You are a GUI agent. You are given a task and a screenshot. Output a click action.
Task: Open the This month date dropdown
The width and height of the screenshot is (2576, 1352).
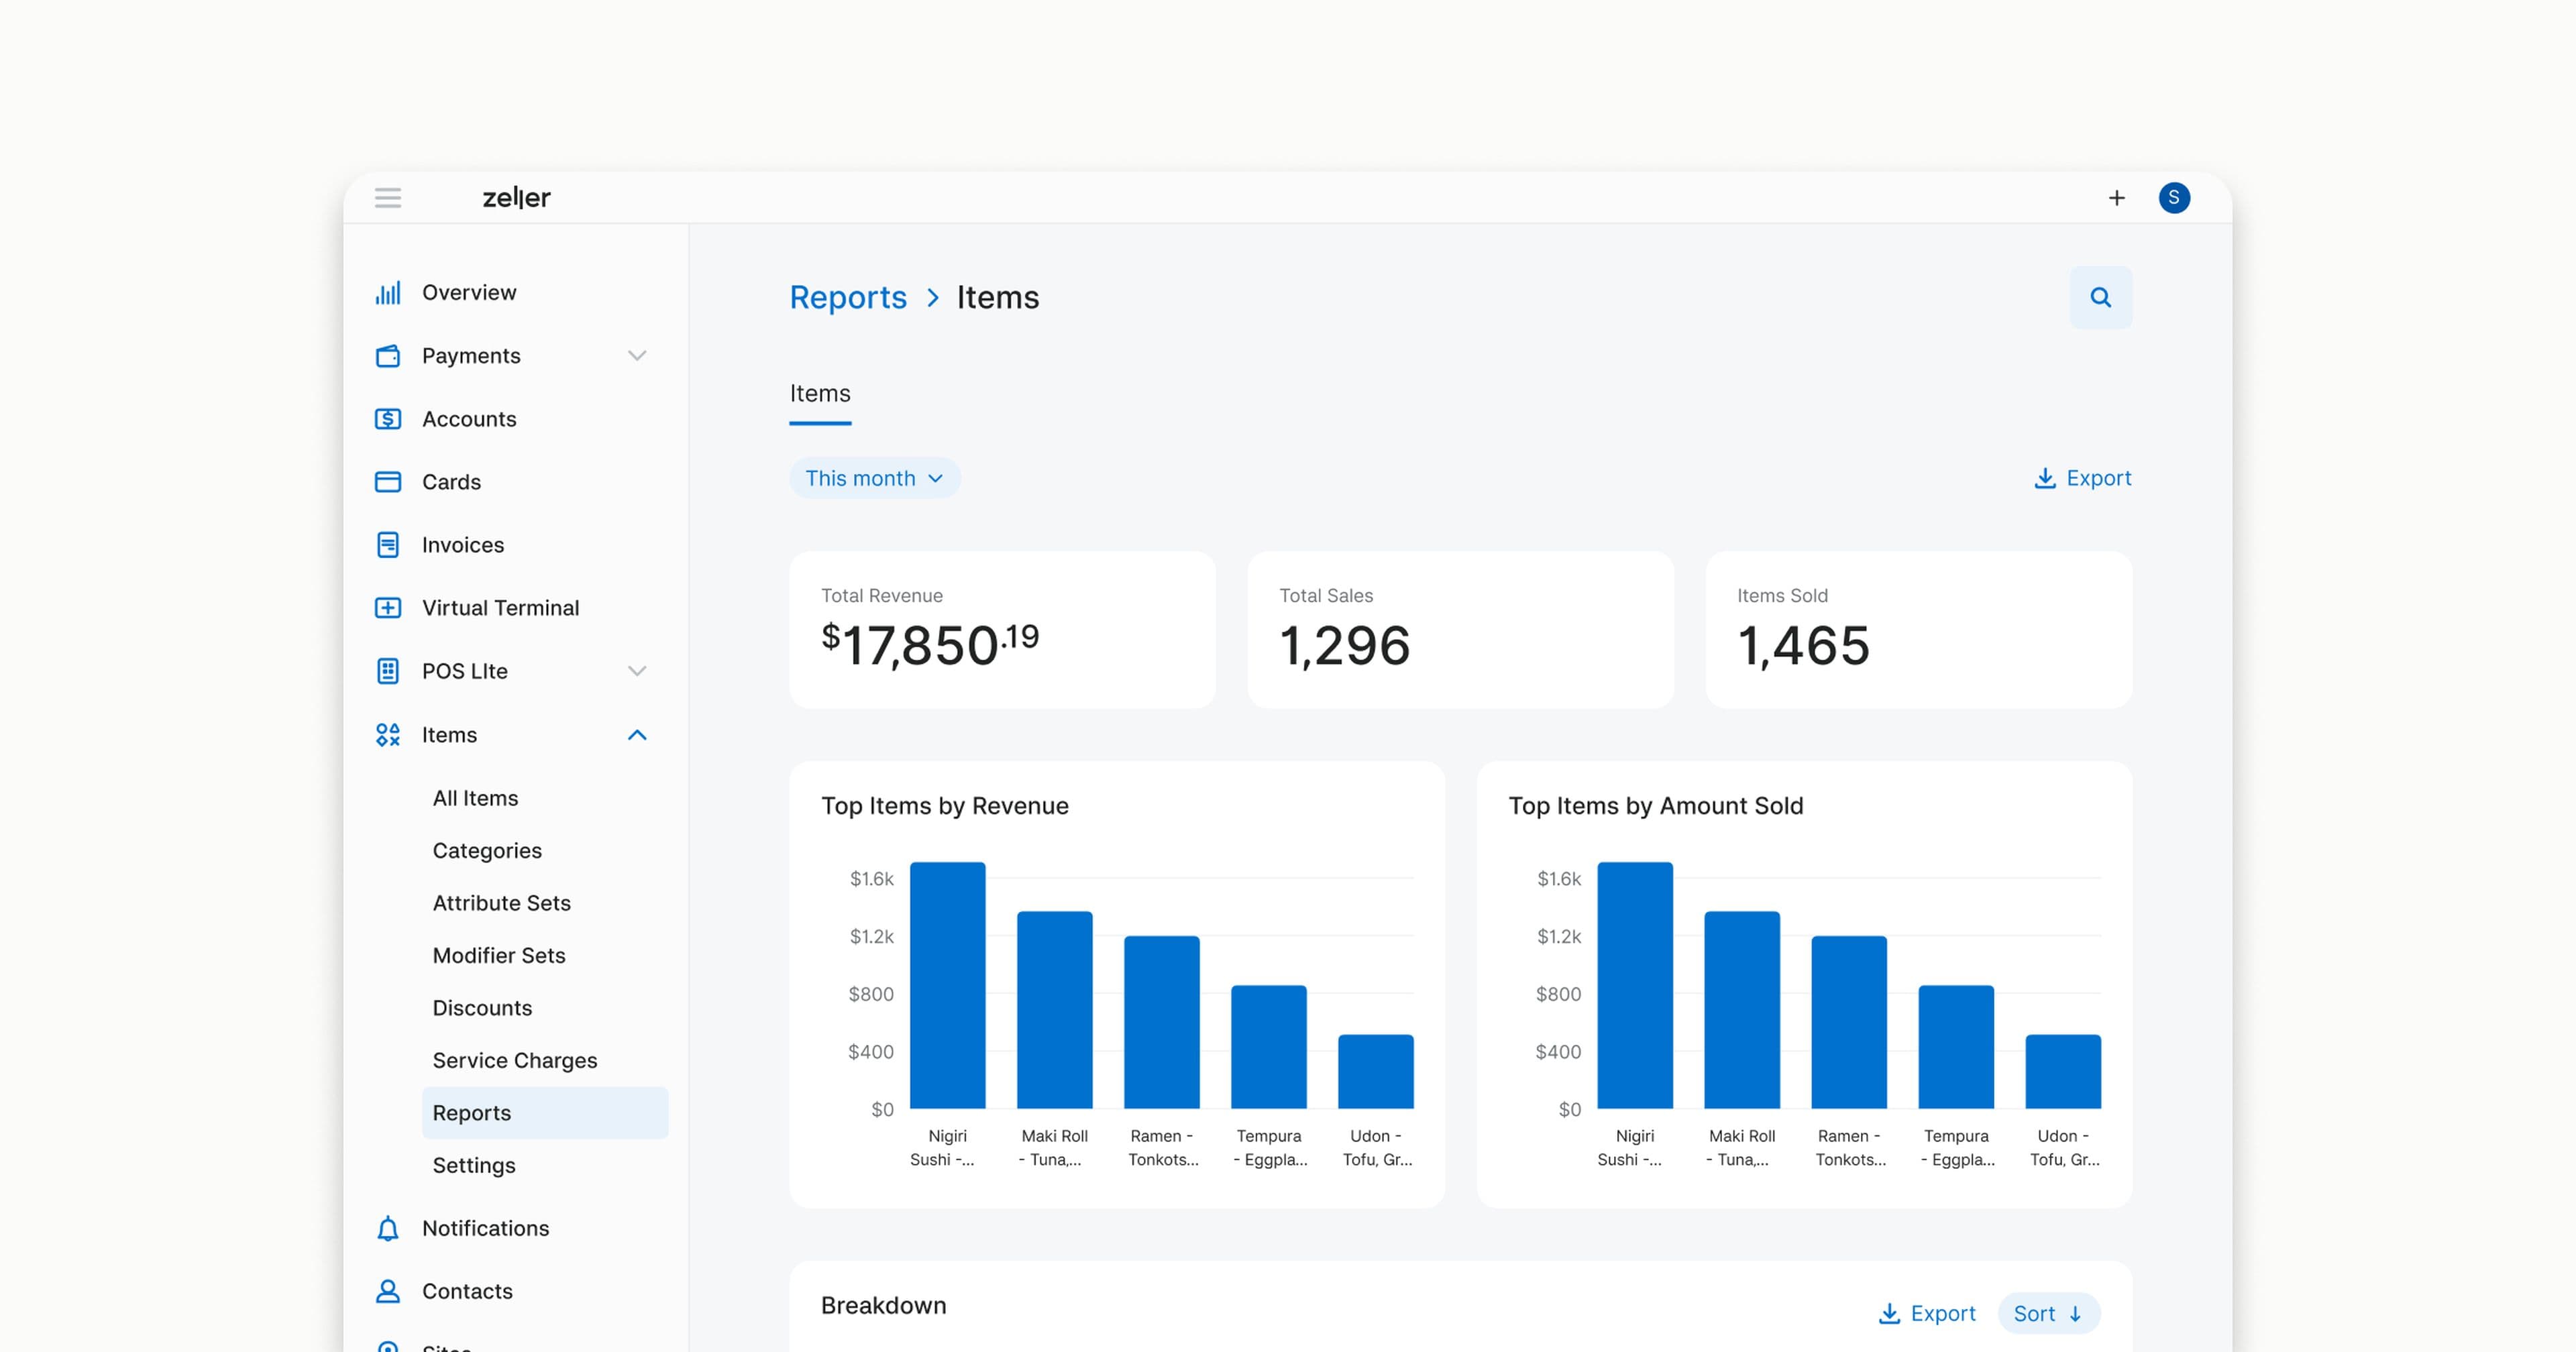click(875, 478)
